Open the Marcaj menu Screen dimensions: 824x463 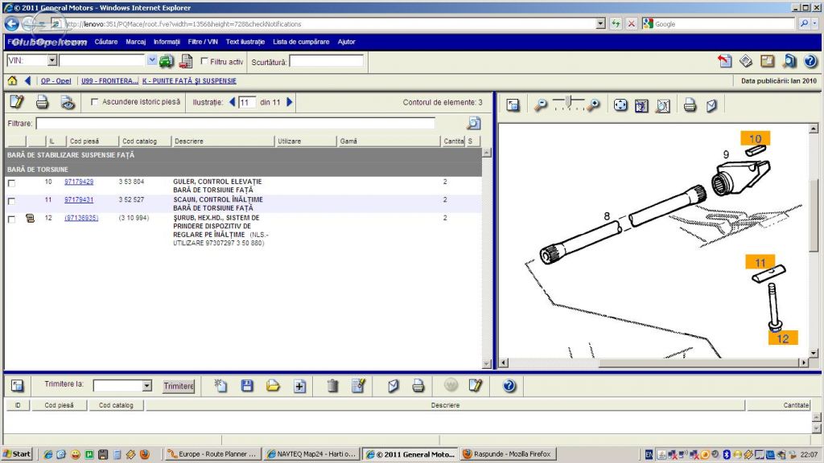(x=135, y=42)
